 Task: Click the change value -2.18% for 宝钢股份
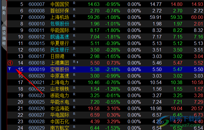[x=113, y=69]
